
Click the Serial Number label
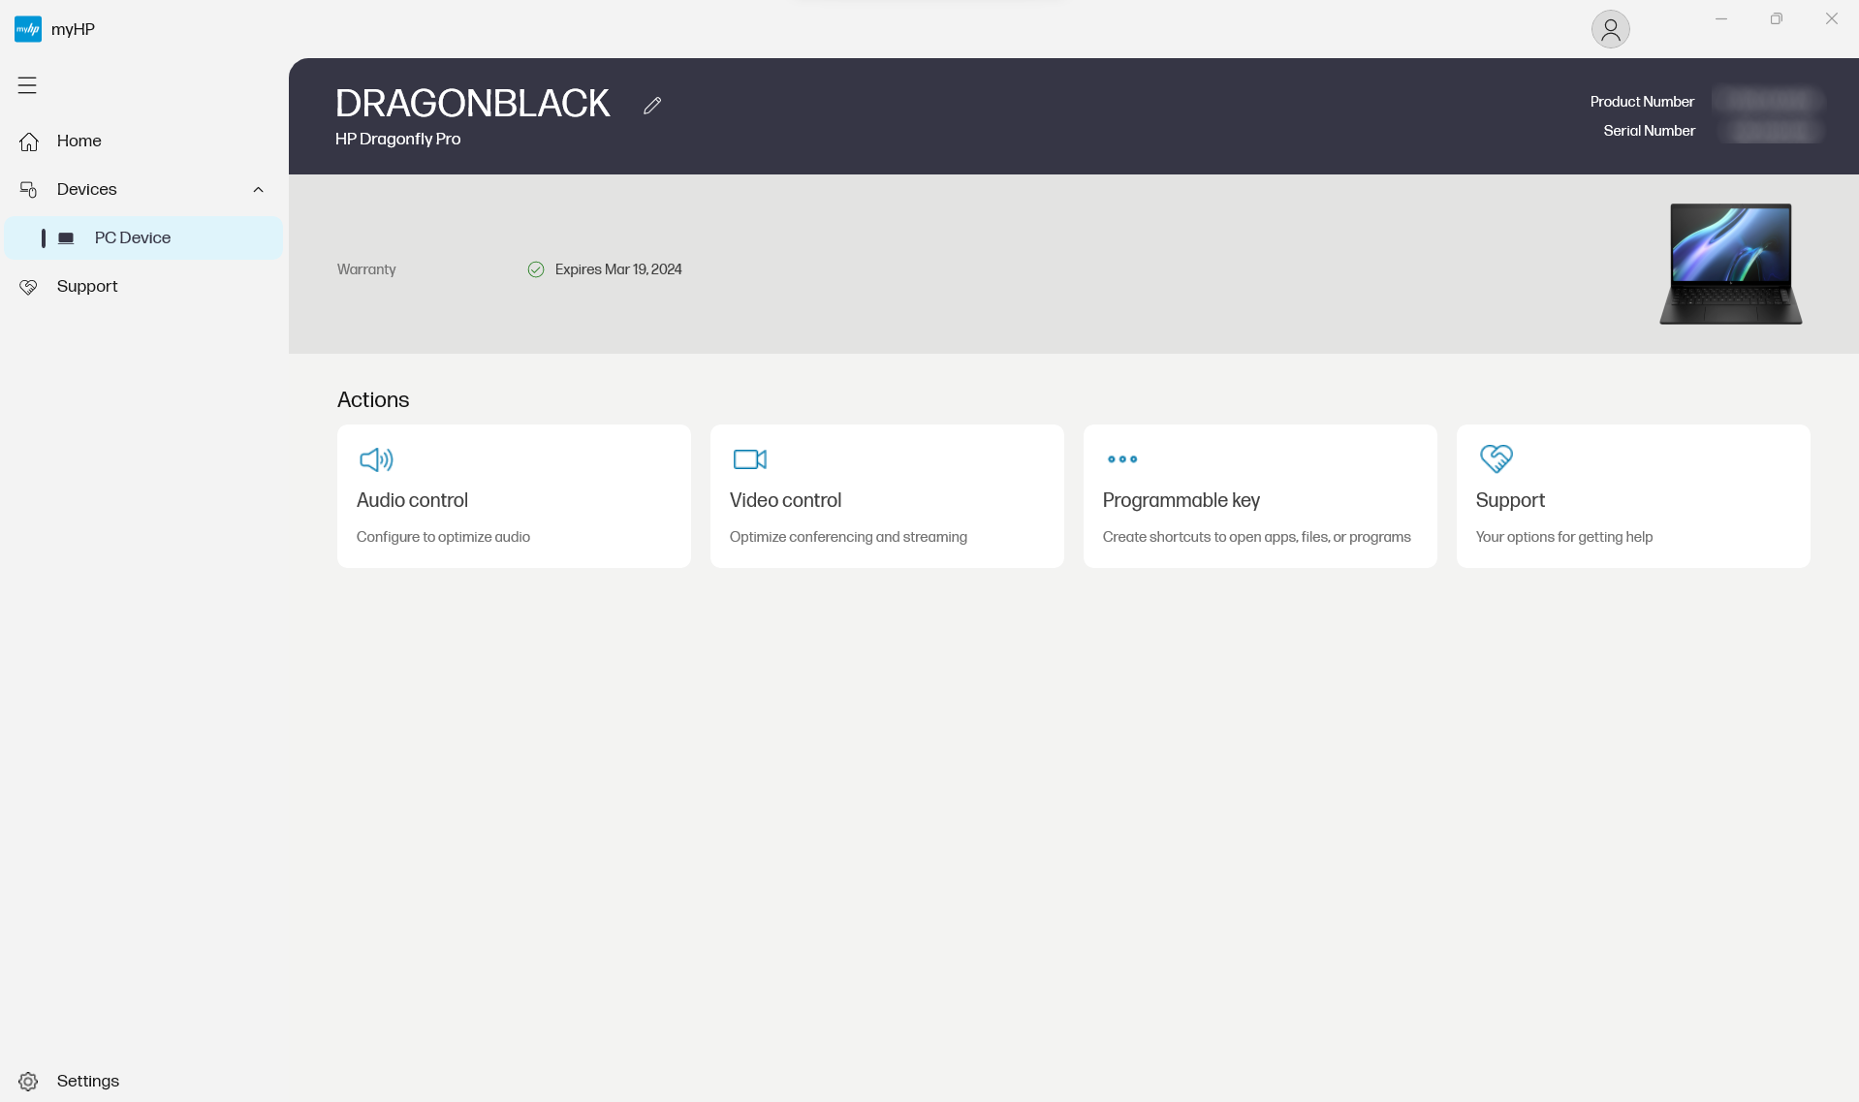click(x=1649, y=131)
